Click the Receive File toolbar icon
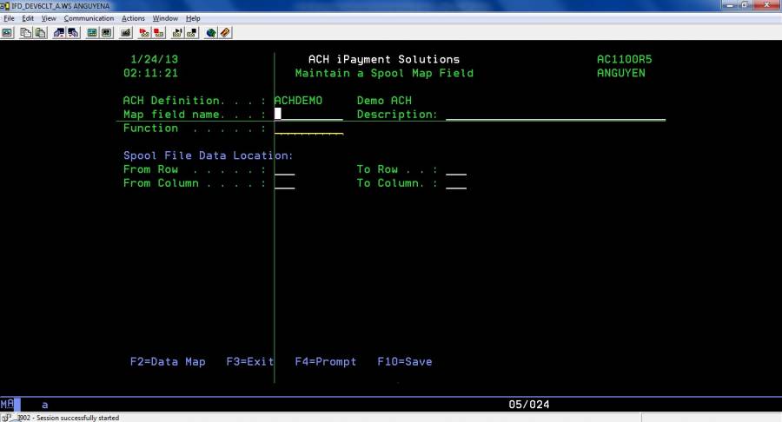 (73, 33)
